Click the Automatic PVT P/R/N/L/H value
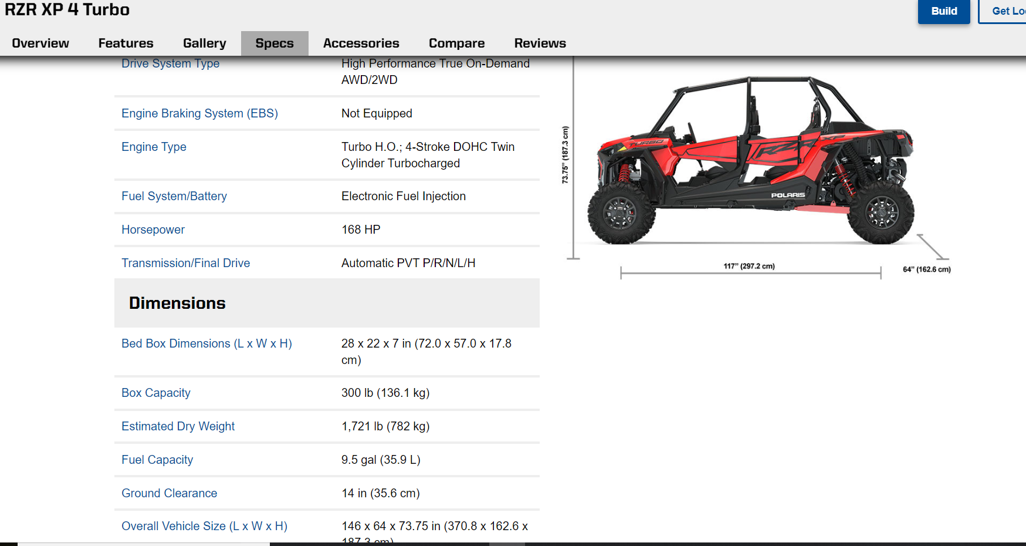1026x546 pixels. click(408, 263)
